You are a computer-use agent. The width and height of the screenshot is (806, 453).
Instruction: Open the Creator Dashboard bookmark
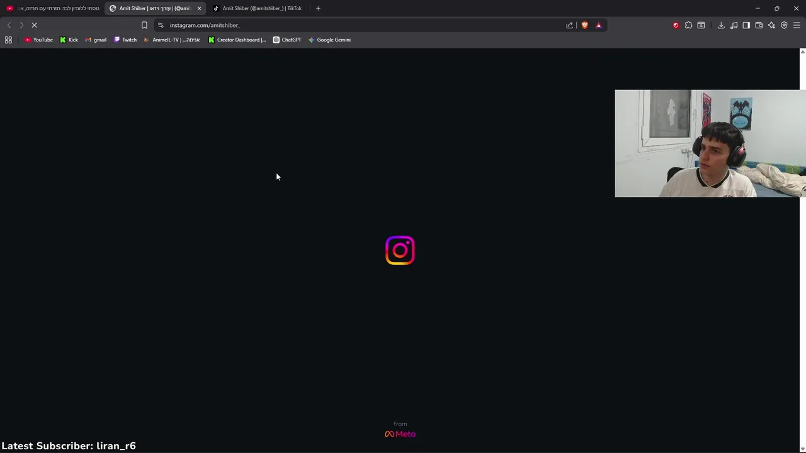(x=237, y=40)
